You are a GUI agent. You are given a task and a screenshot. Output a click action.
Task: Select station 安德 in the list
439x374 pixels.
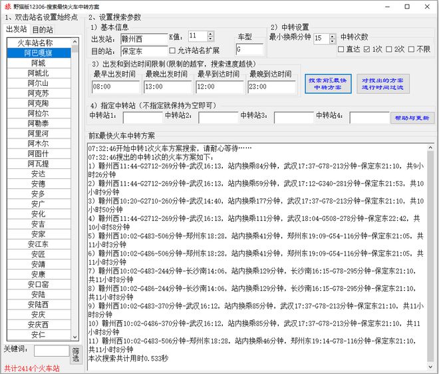[x=39, y=184]
